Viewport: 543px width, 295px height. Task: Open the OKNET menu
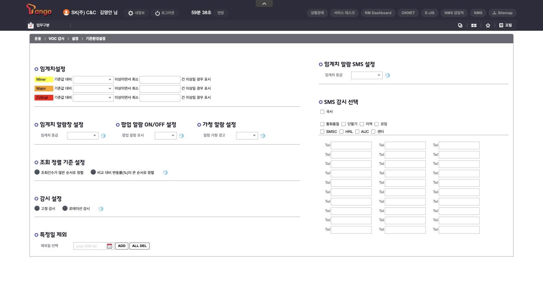408,13
